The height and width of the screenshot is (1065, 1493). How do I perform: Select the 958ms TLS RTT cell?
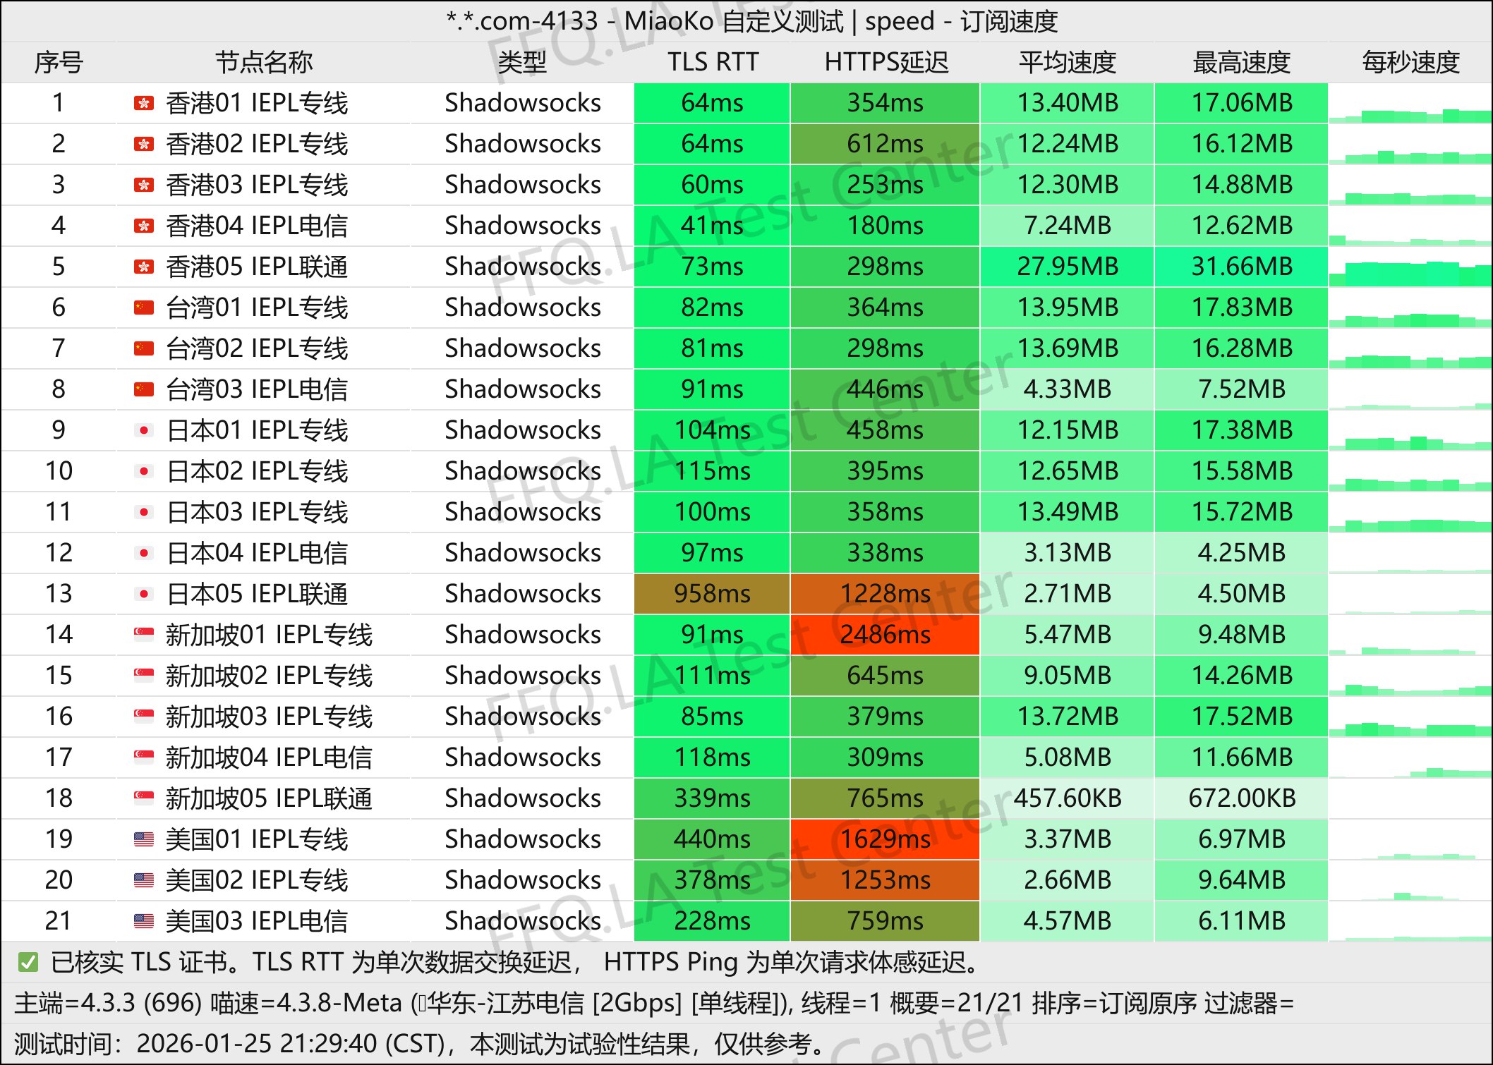pos(712,595)
